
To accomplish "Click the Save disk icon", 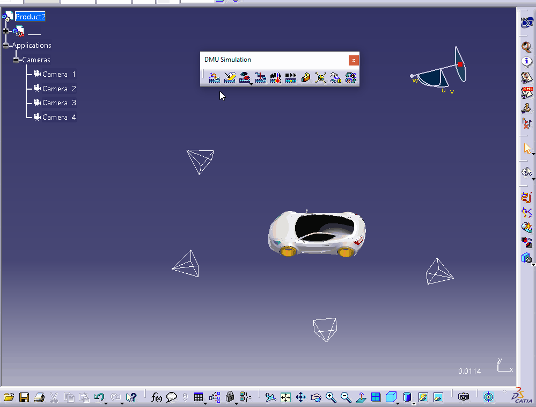I will pos(24,397).
